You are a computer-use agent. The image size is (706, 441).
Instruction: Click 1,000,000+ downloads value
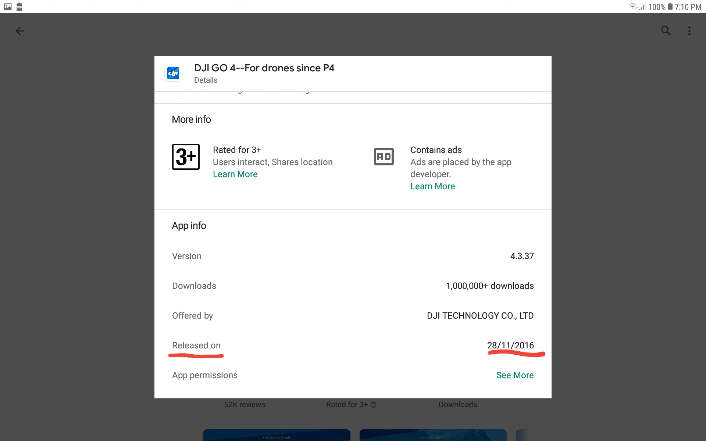490,286
